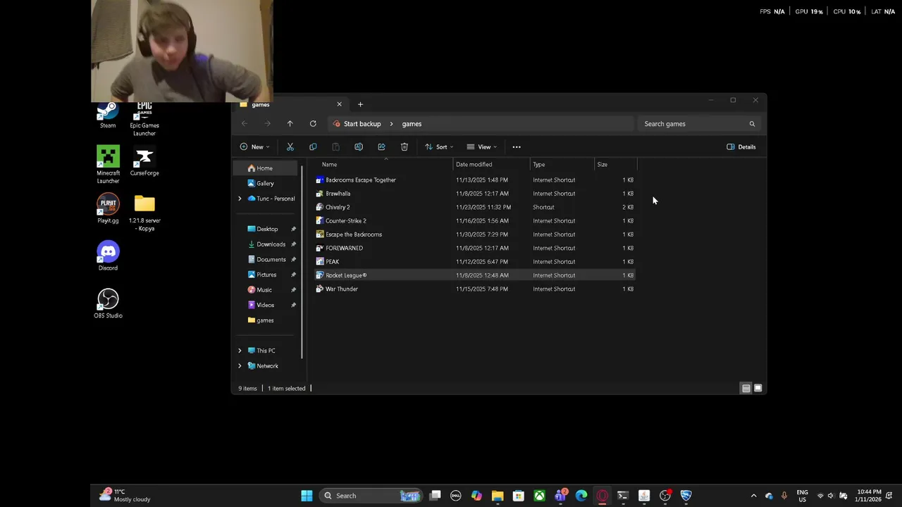Select the Chivalry 2 shortcut

pos(338,207)
